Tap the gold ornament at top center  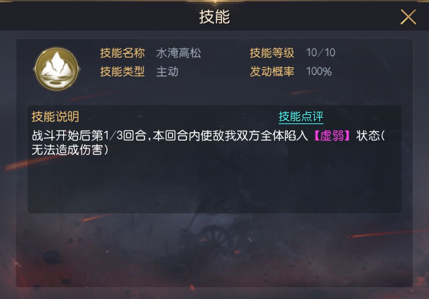(x=215, y=2)
